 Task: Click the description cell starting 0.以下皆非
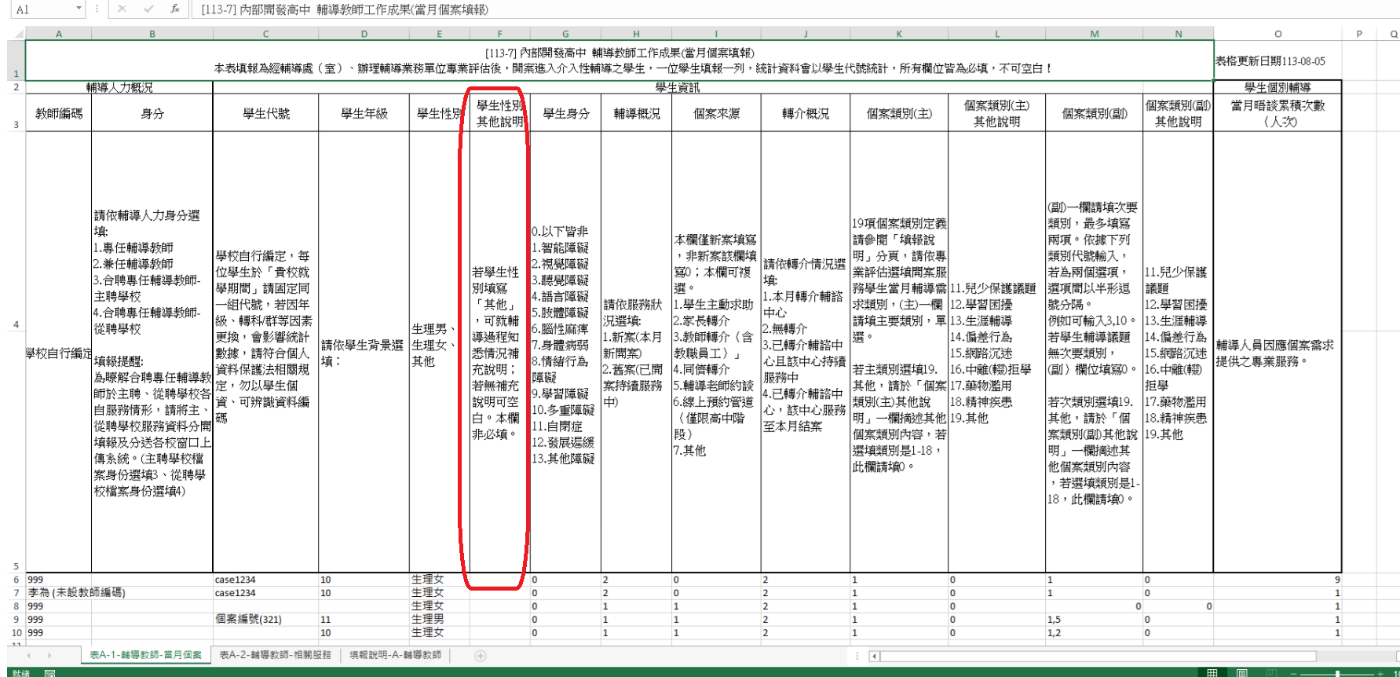tap(565, 352)
